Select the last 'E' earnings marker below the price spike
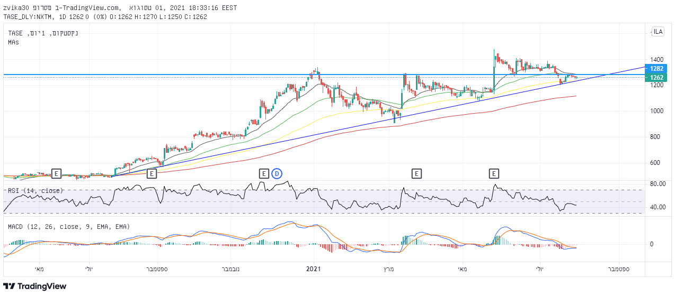Viewport: 675px width, 296px height. click(494, 173)
